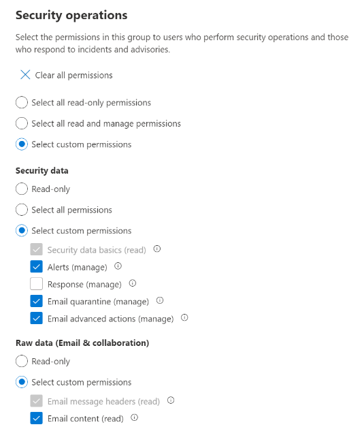349x429 pixels.
Task: Open info icon next to Security data basics
Action: click(157, 249)
